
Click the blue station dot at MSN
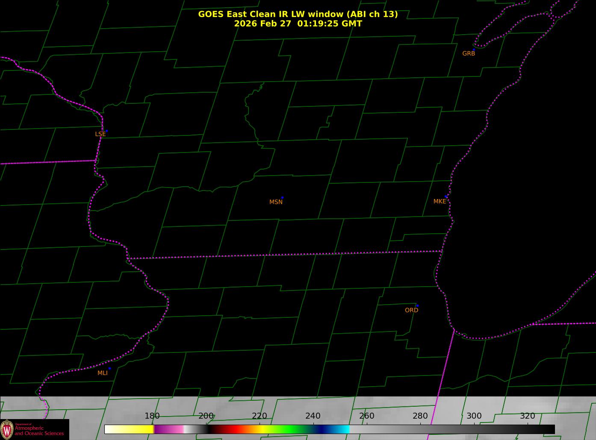click(x=282, y=198)
